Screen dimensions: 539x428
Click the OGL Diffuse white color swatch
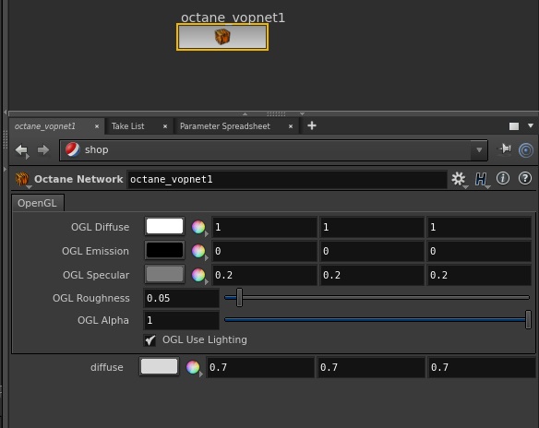tap(164, 226)
